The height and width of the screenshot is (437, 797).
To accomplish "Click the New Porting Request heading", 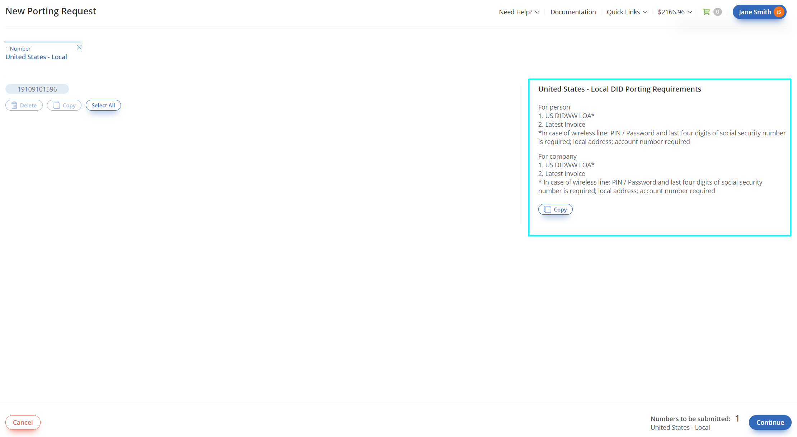I will click(x=51, y=11).
